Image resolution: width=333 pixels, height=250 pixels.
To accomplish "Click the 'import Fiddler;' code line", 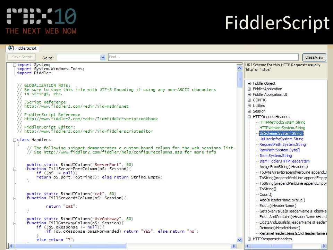I will (35, 73).
